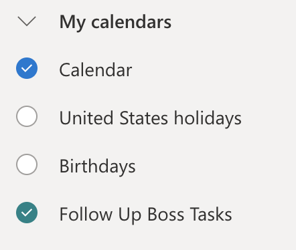Click the blue color indicator for Calendar
Viewport: 296px width, 250px height.
(27, 68)
